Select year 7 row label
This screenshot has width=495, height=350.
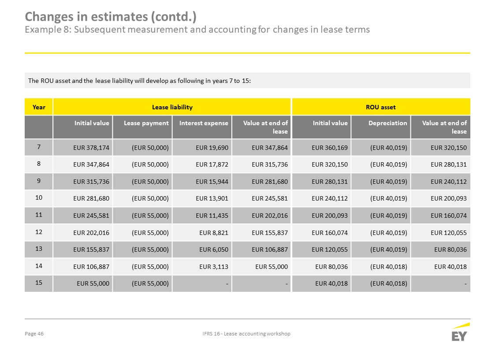[39, 147]
